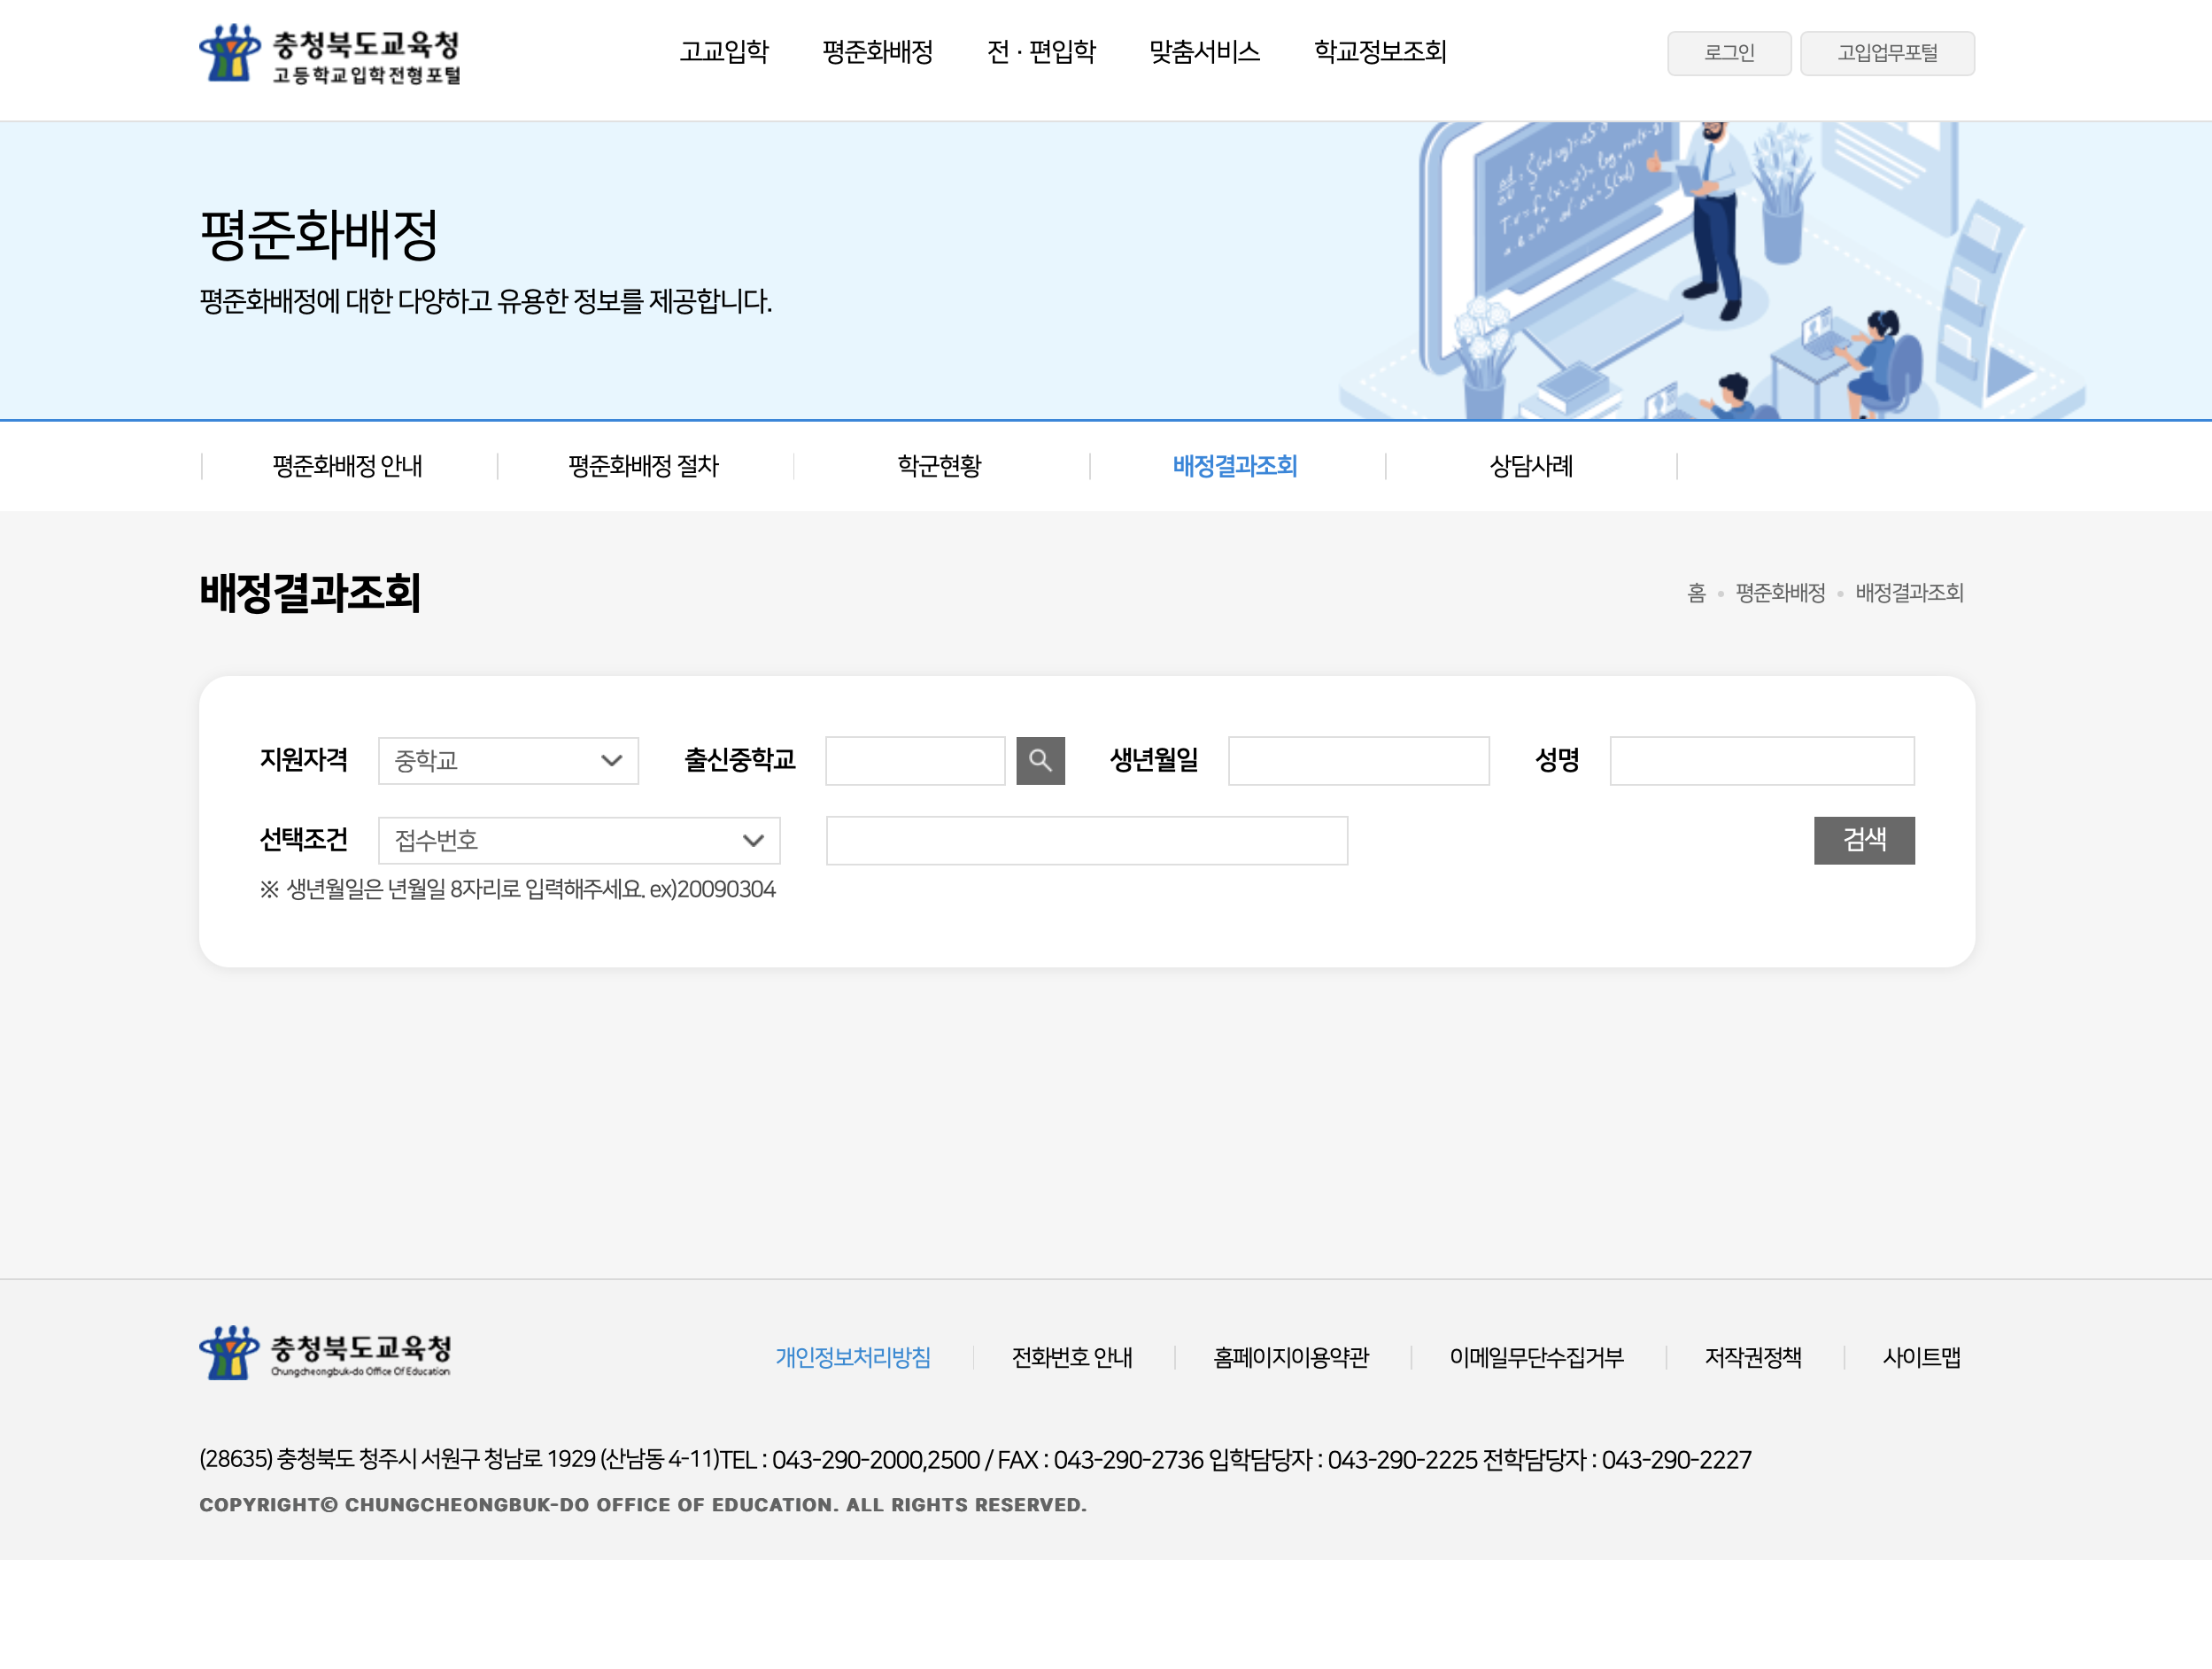Open the 전·편입학 menu
This screenshot has width=2212, height=1669.
pyautogui.click(x=1041, y=52)
